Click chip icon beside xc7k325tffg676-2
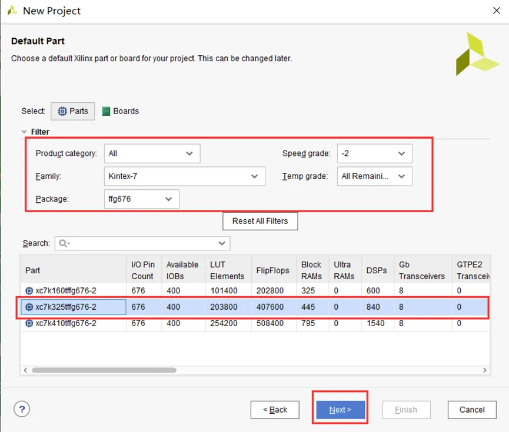509x432 pixels. pos(29,307)
